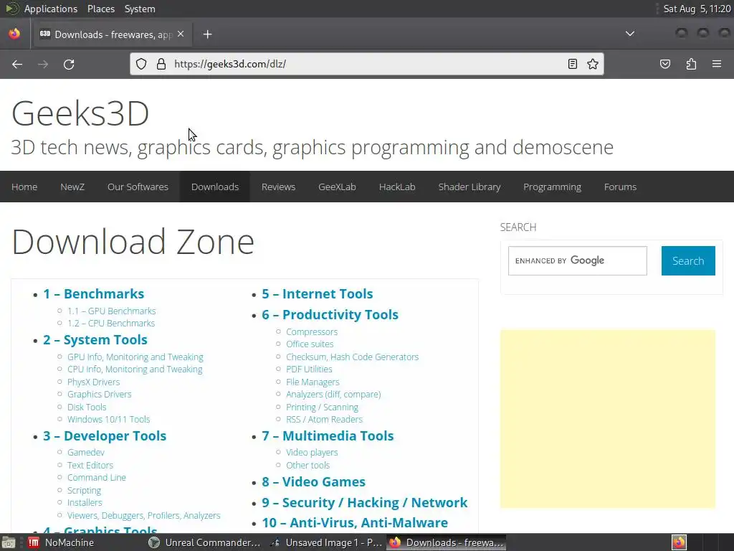Open Shader Library navigation item
734x551 pixels.
[x=470, y=187]
